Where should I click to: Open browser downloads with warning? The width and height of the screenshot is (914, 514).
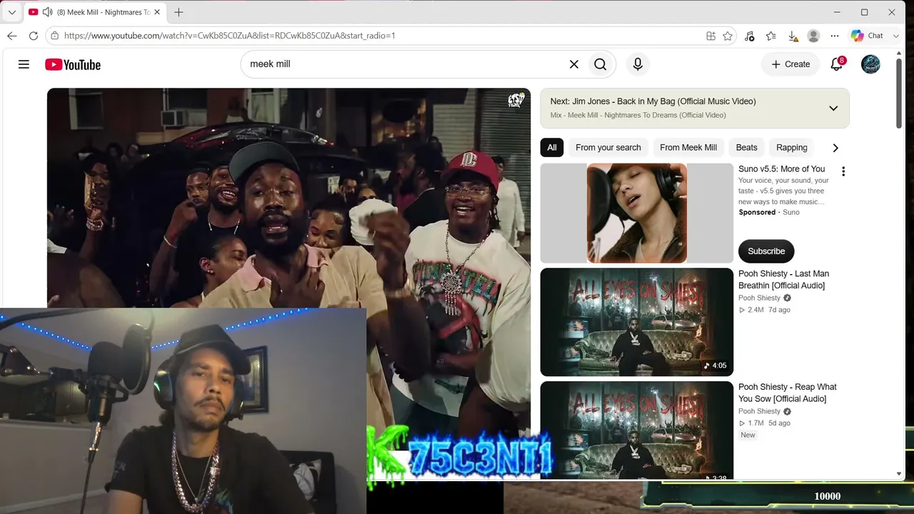pos(793,36)
